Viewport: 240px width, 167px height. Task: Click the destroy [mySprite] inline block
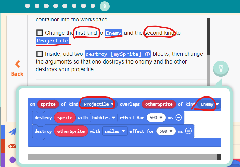(x=118, y=54)
